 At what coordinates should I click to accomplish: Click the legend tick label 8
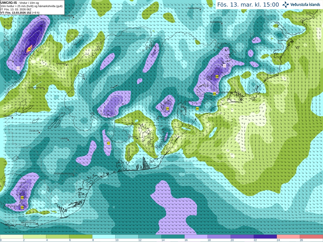[x=93, y=240]
